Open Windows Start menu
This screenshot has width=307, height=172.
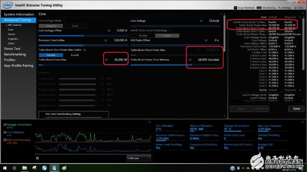(5, 168)
